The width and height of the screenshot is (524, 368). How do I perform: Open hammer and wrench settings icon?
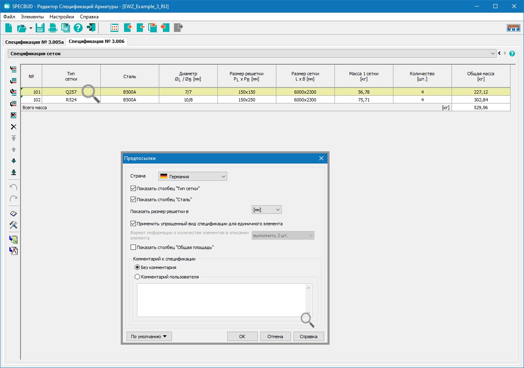click(x=14, y=225)
